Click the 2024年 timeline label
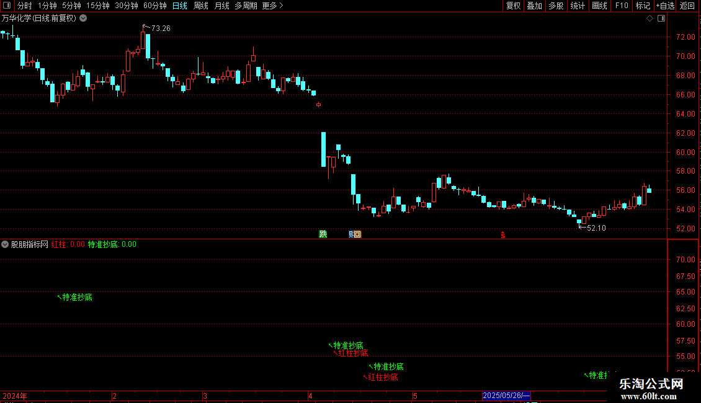 pyautogui.click(x=15, y=396)
